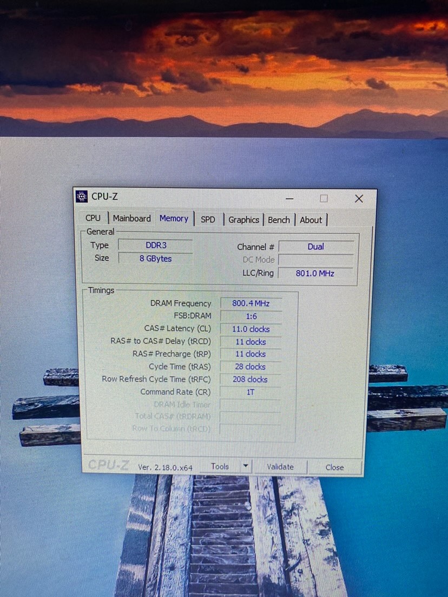Open the SPD tab

click(x=208, y=220)
